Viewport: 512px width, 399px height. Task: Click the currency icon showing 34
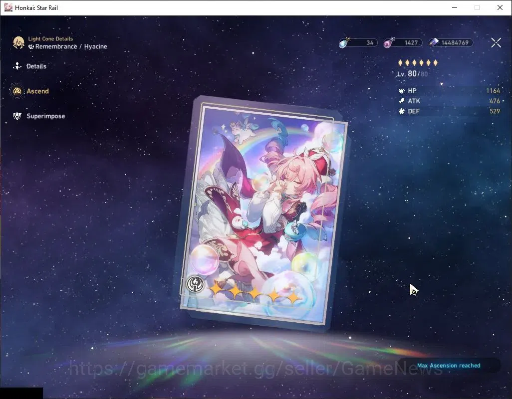pos(344,43)
